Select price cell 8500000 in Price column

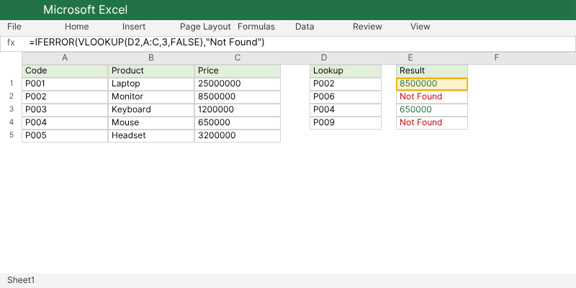click(238, 97)
